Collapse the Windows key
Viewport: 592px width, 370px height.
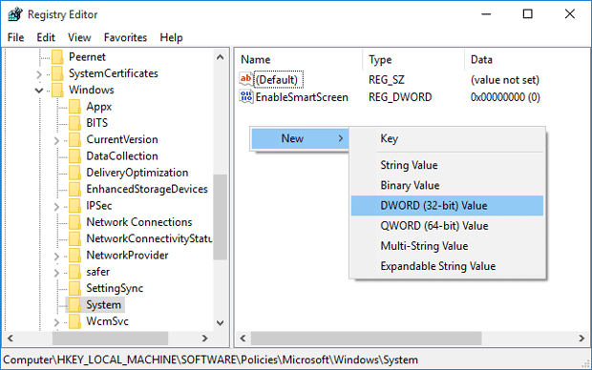tap(39, 91)
